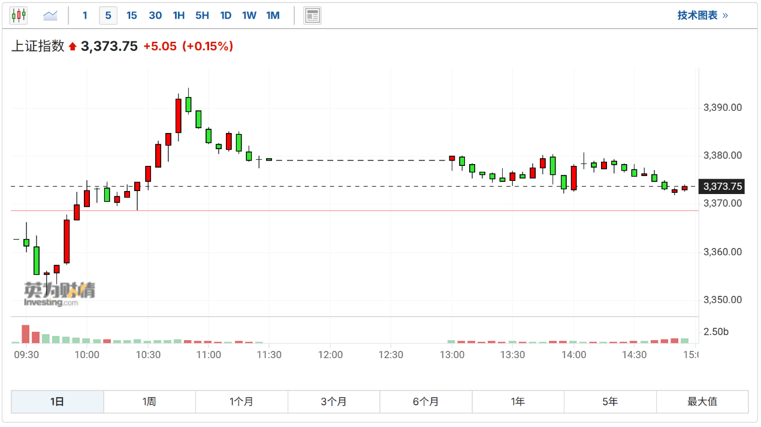Select the 5年 range tab

[610, 402]
